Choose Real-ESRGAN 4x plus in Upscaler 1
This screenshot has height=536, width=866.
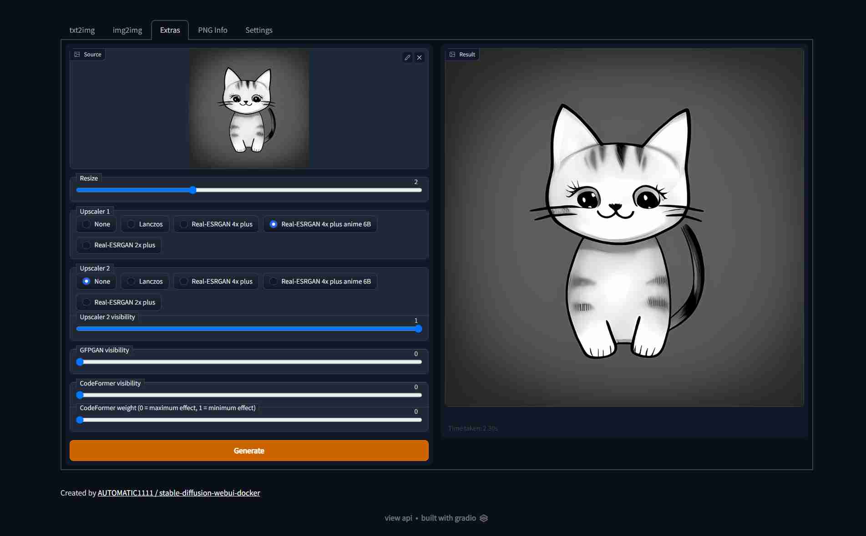tap(216, 224)
